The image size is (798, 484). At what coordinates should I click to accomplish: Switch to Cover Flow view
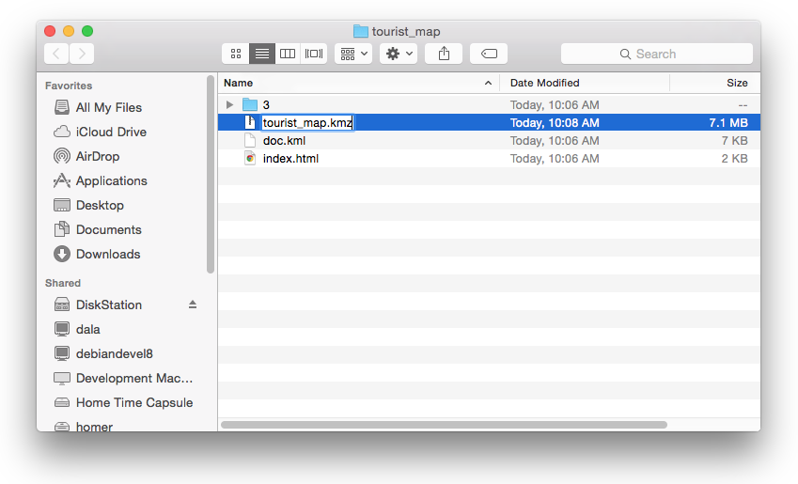point(314,54)
